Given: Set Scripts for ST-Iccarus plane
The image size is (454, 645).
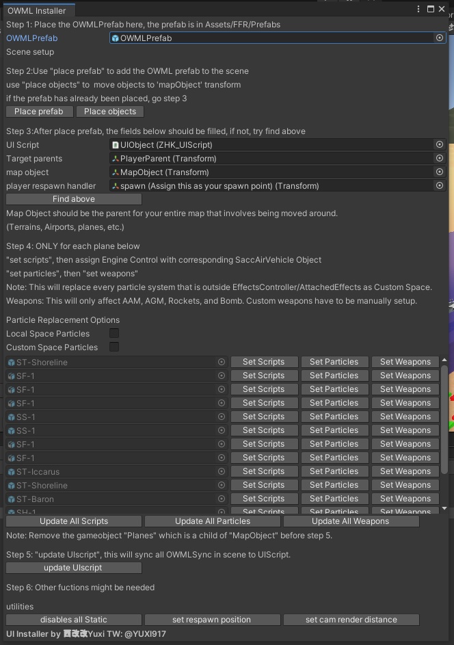Looking at the screenshot, I should [x=264, y=471].
